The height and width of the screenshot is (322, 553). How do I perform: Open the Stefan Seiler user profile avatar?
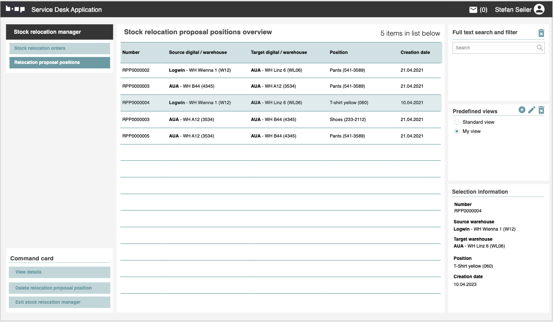[x=539, y=9]
